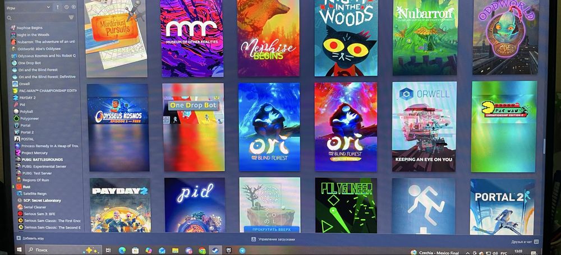The width and height of the screenshot is (561, 255).
Task: Select Serious Sam Classic: The First Encounter
Action: pyautogui.click(x=53, y=221)
